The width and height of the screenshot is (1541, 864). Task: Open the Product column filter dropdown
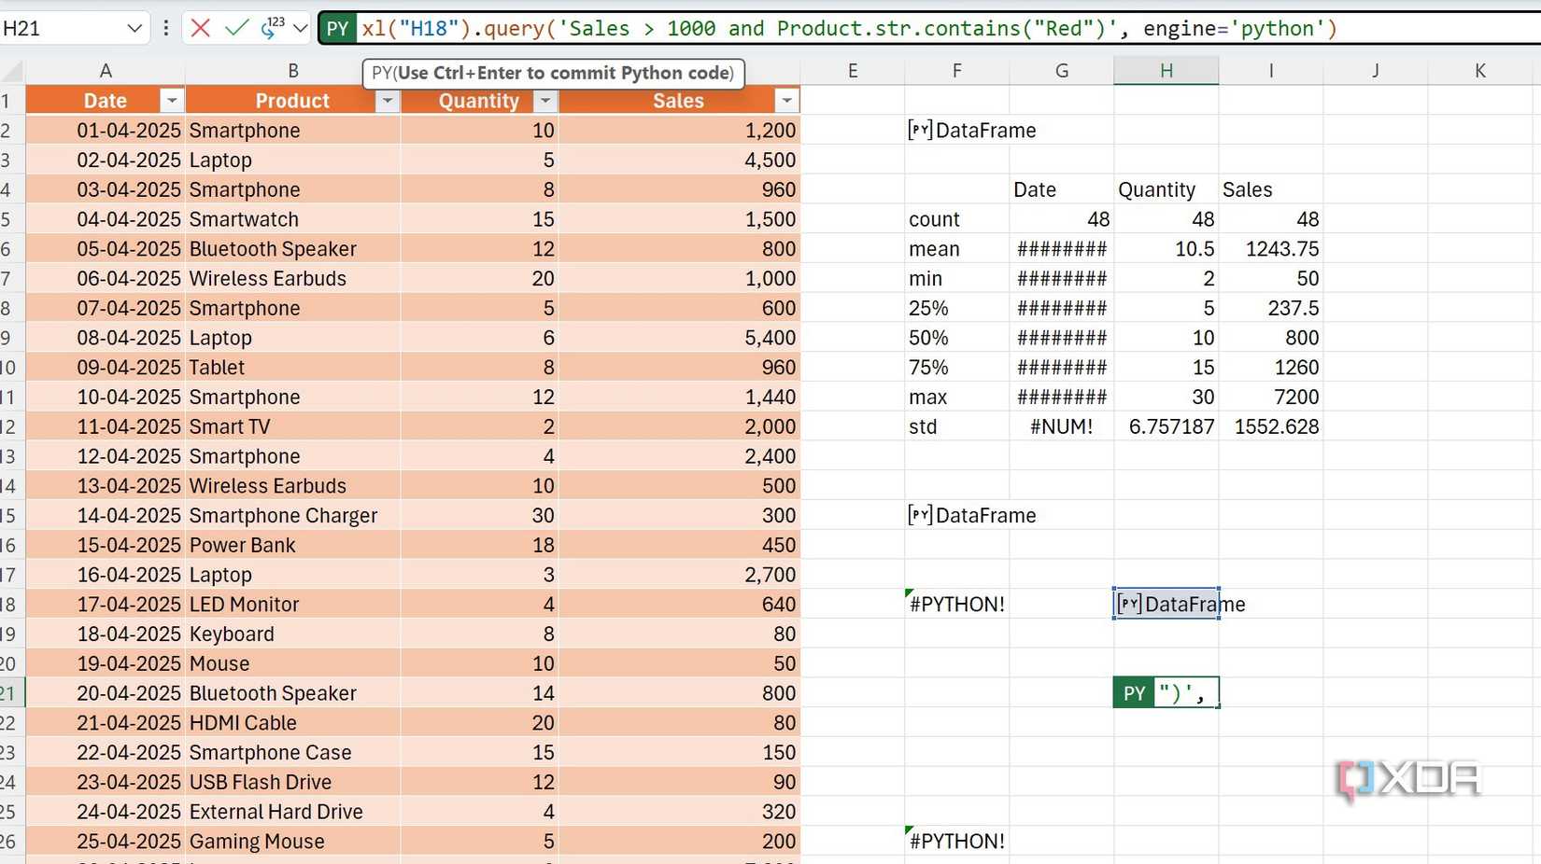point(387,100)
